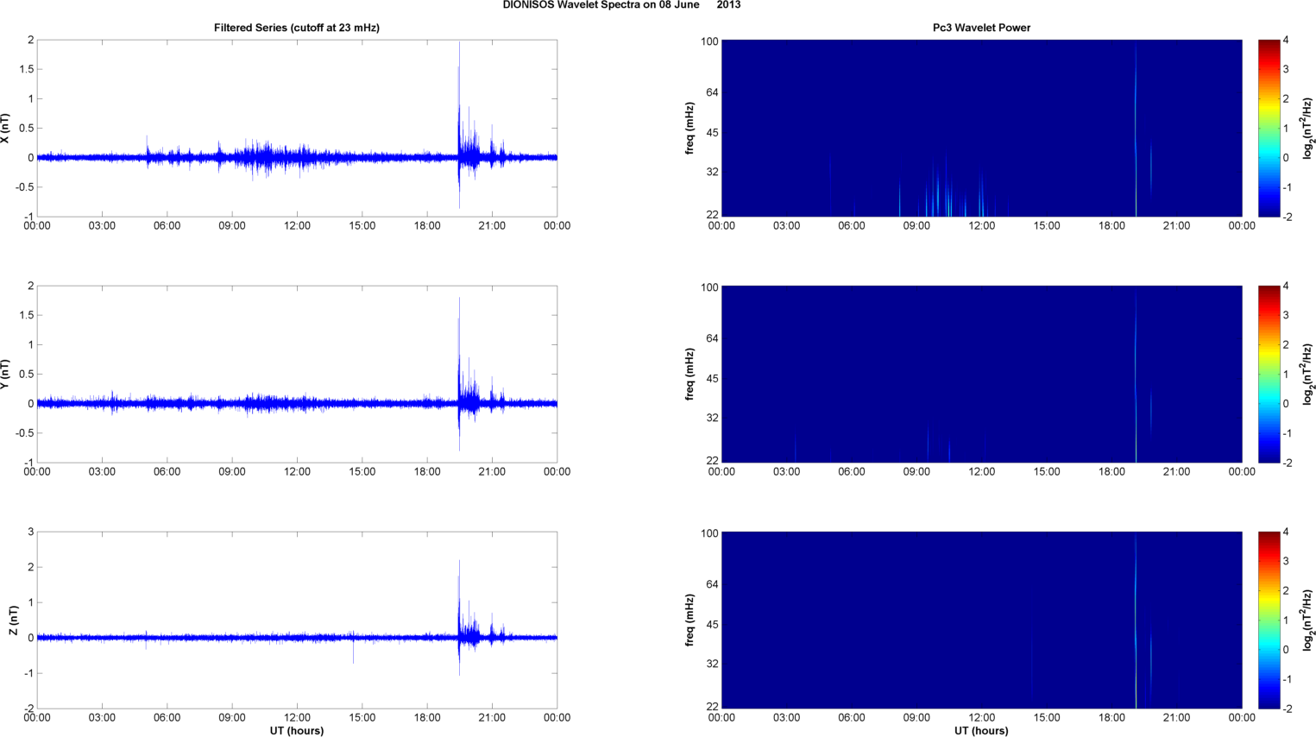
Task: Click the colorbar next to the top wavelet spectrogram
Action: [x=1269, y=129]
